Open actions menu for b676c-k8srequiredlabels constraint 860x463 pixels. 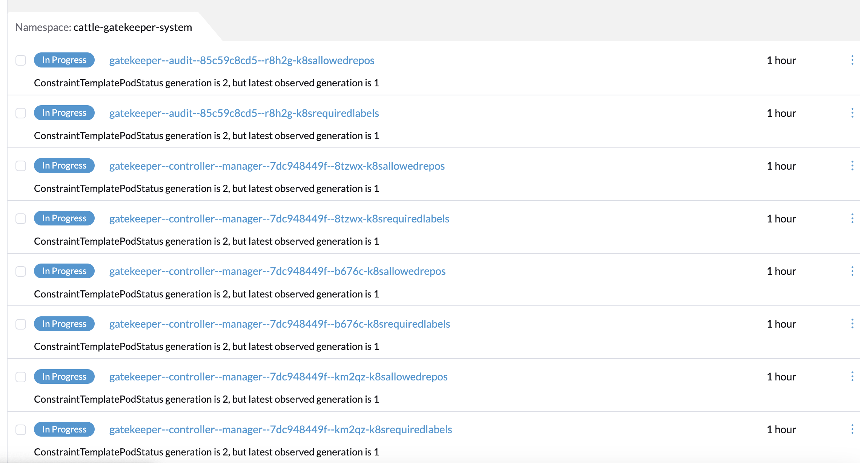click(852, 323)
